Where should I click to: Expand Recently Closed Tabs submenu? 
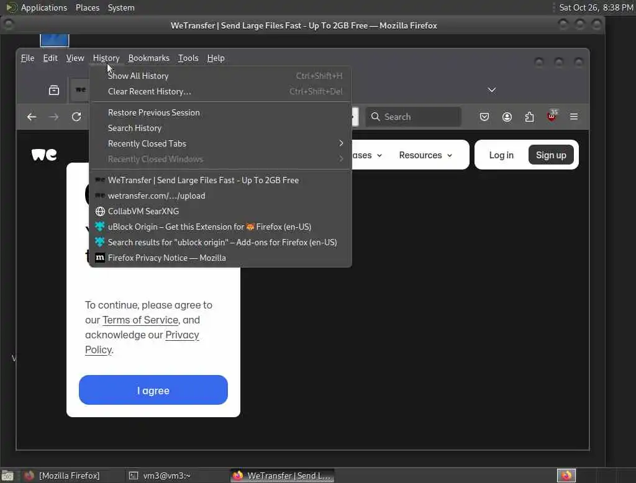[220, 143]
